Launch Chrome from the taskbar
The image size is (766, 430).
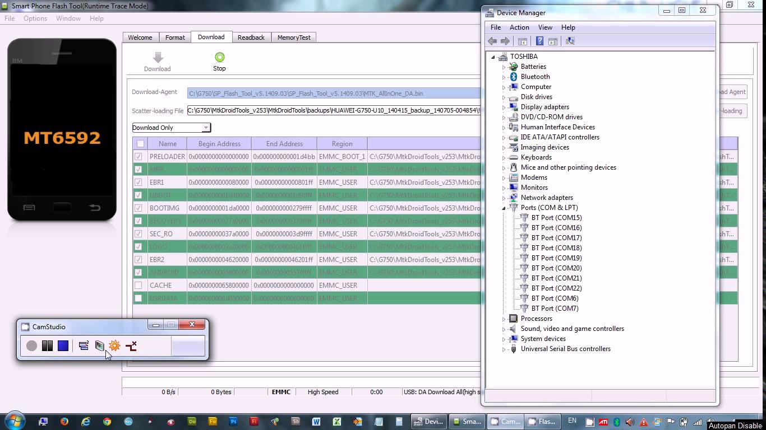click(x=107, y=421)
